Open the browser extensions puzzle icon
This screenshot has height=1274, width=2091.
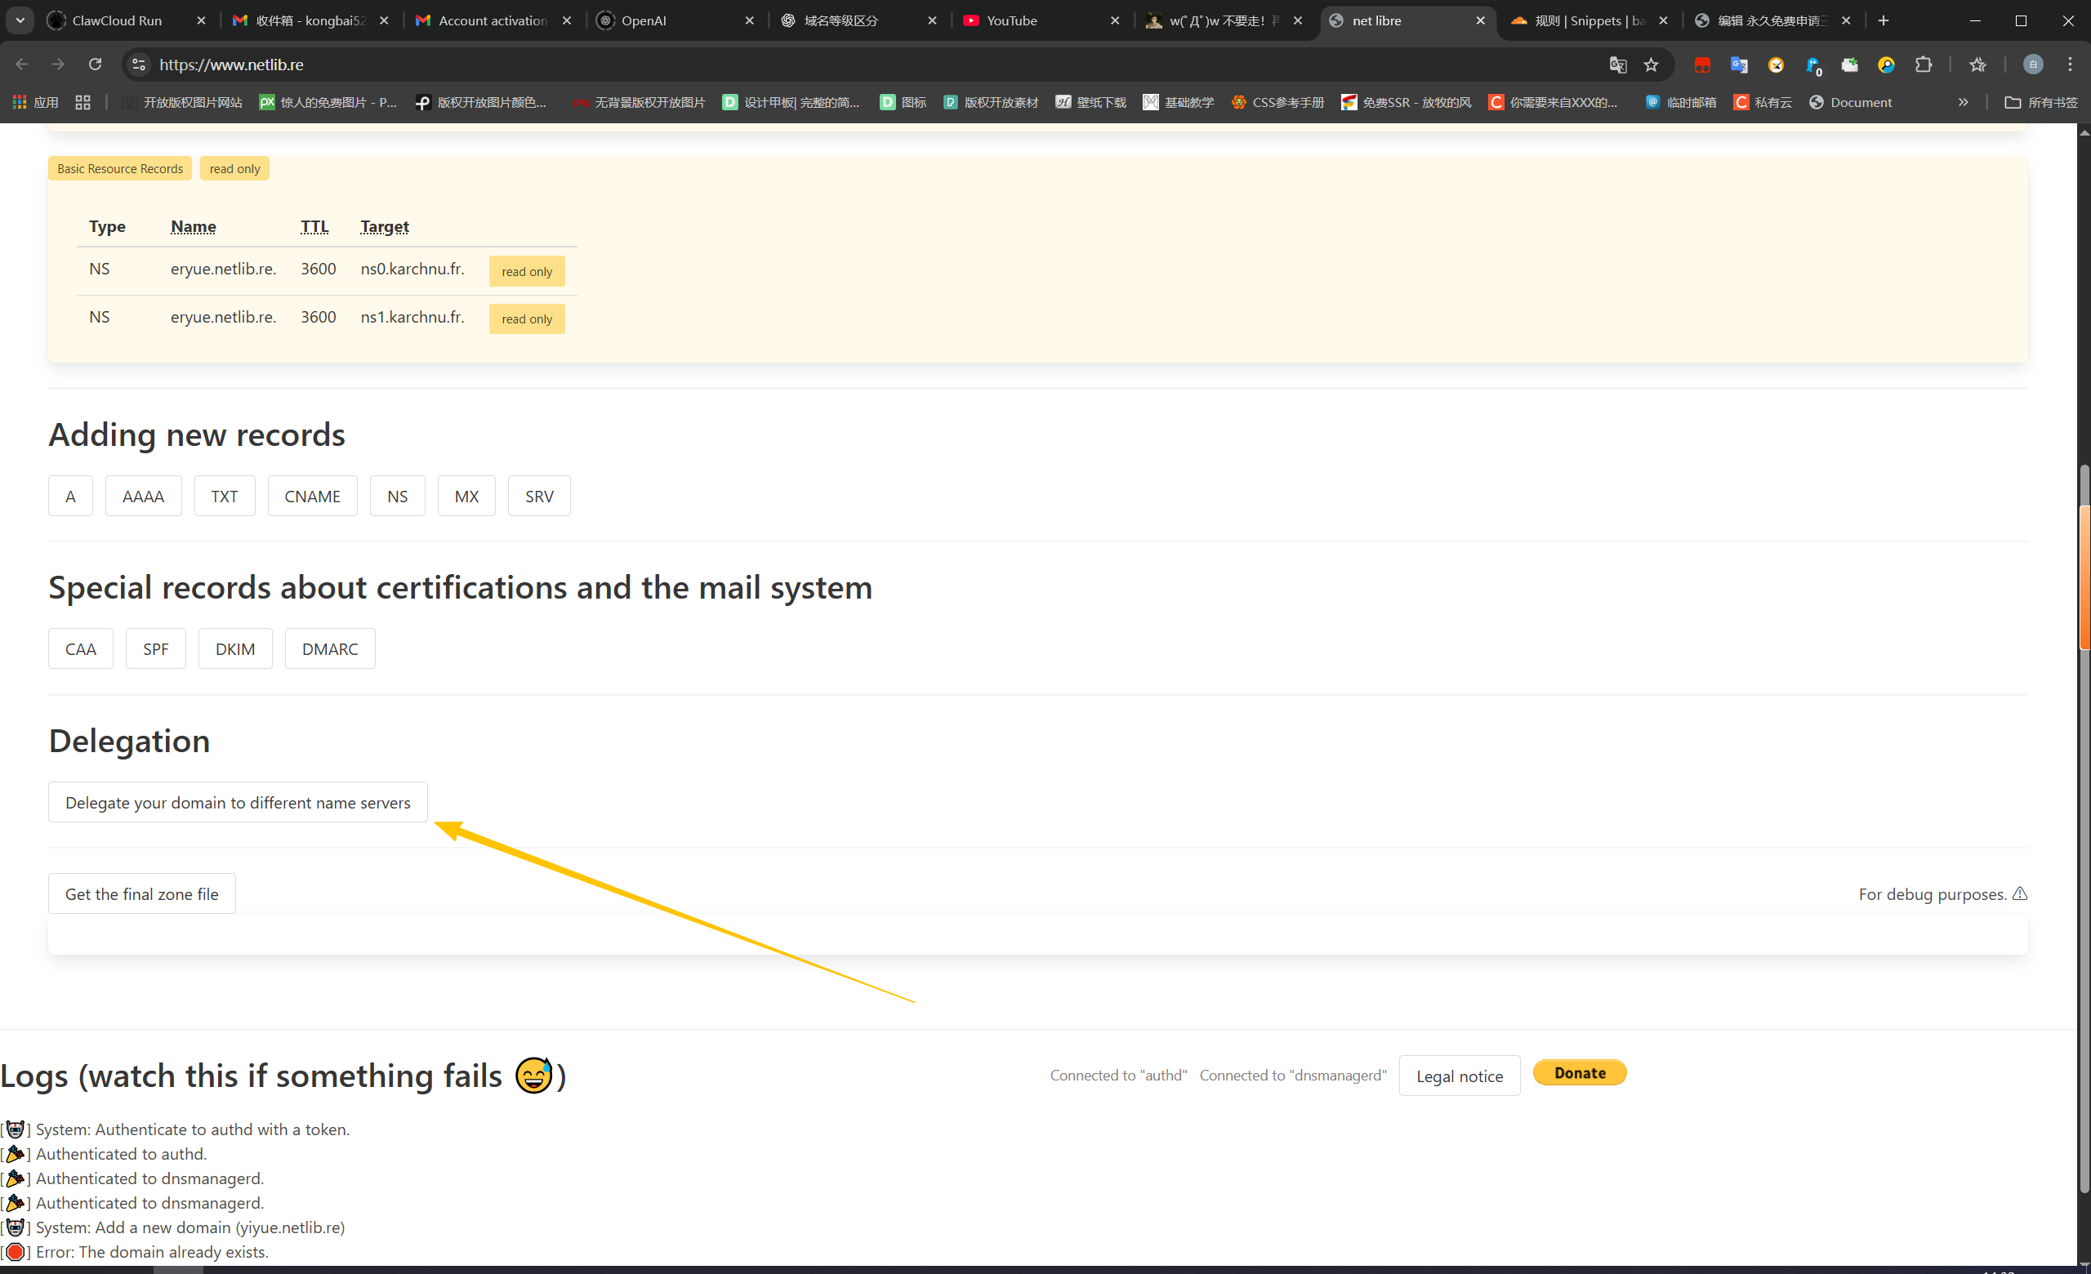pos(1924,65)
